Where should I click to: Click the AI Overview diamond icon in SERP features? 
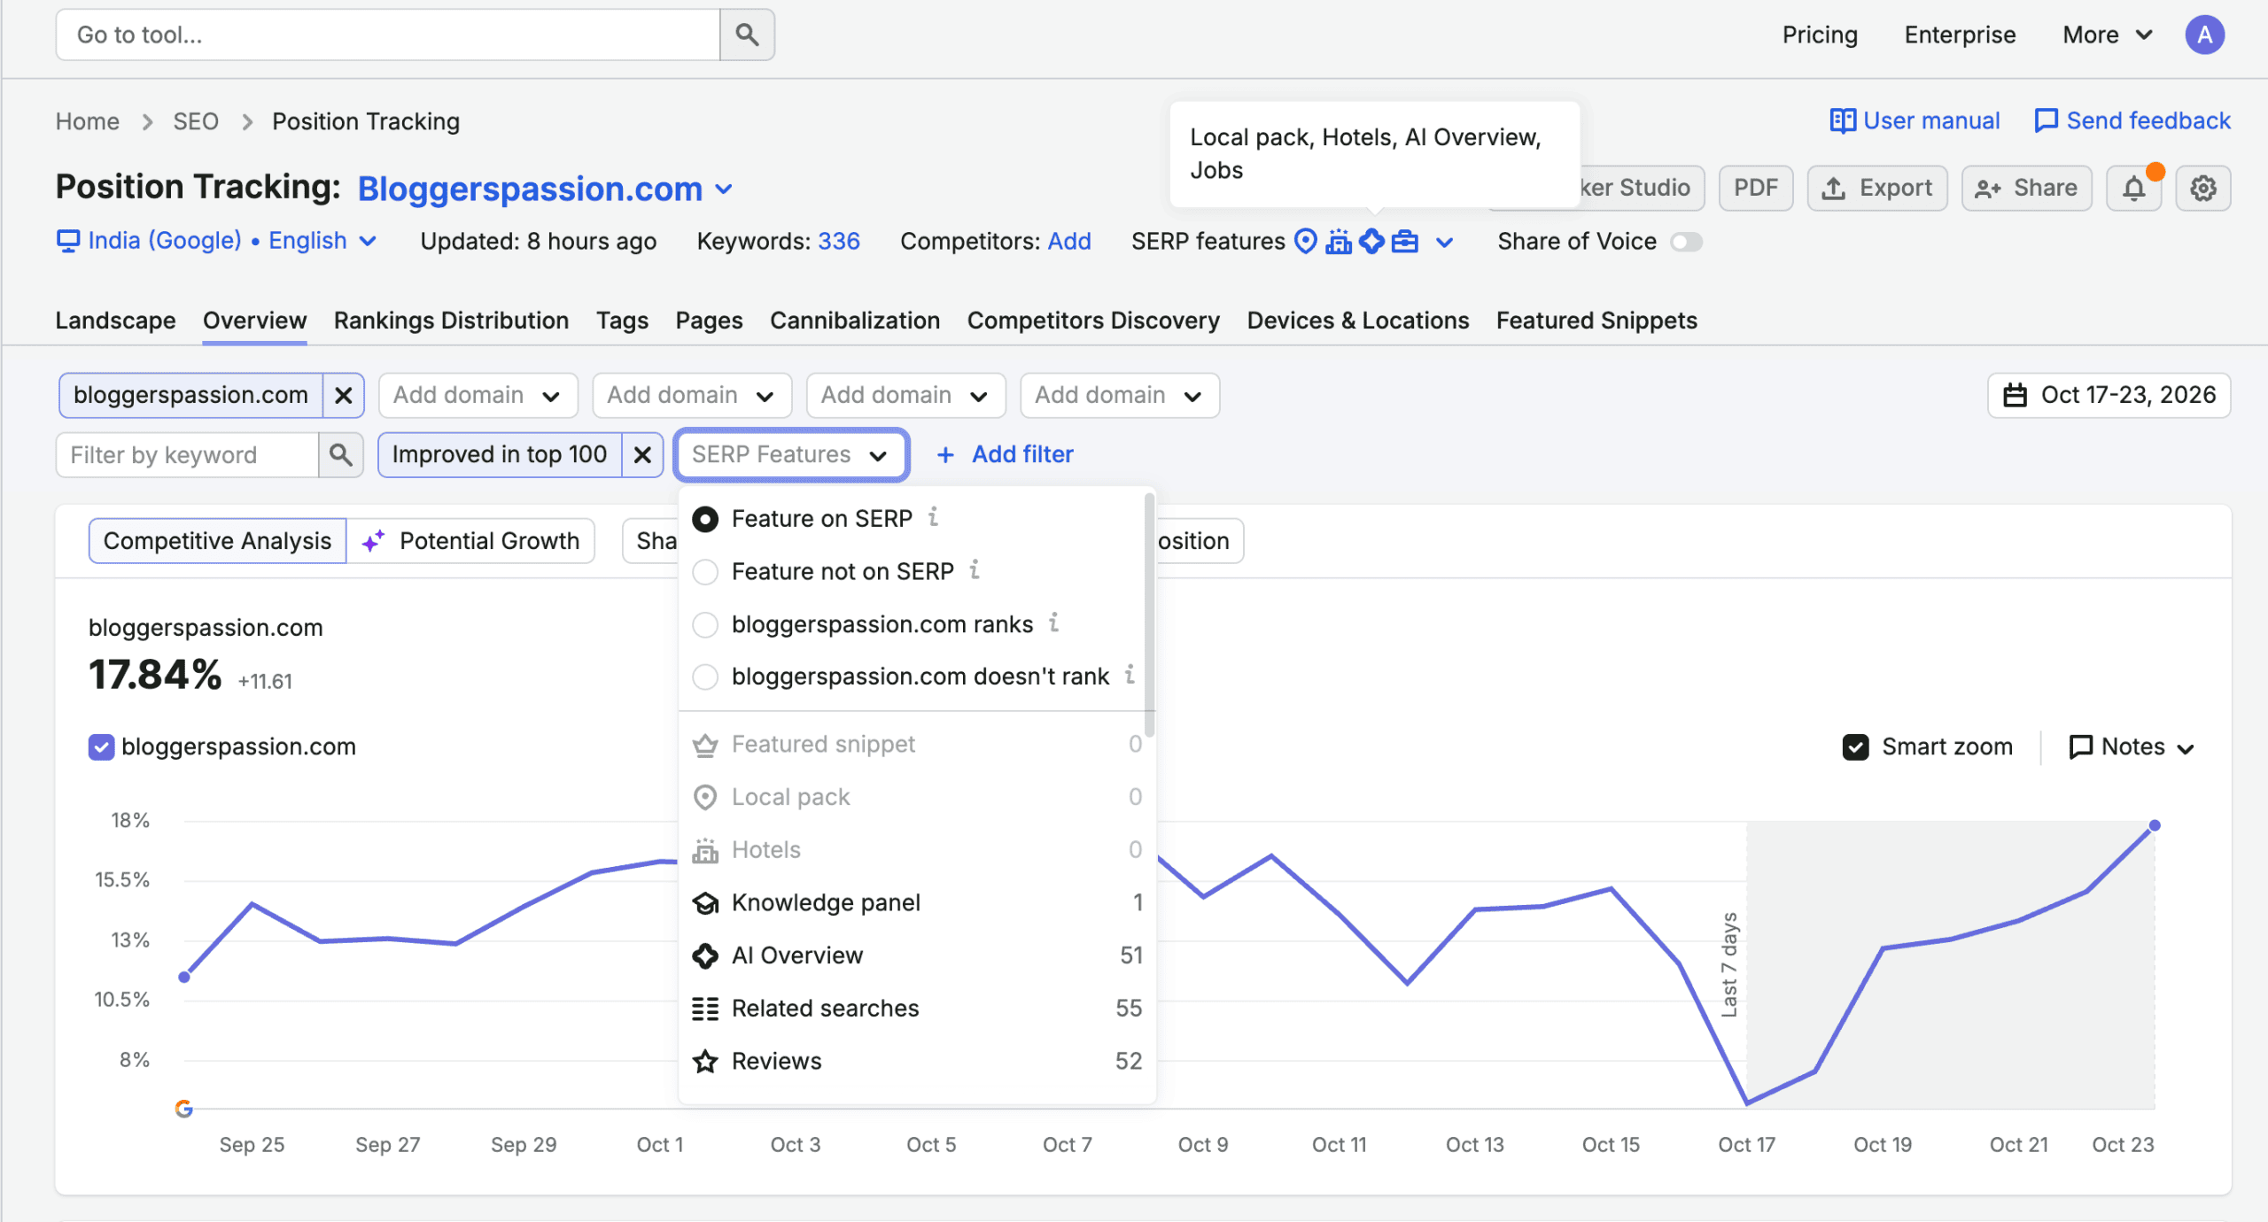click(x=1371, y=241)
